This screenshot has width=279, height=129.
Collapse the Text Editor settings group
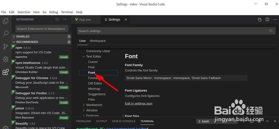pyautogui.click(x=83, y=56)
